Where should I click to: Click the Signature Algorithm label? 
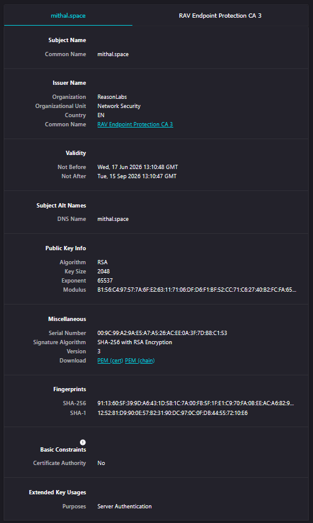pos(59,342)
